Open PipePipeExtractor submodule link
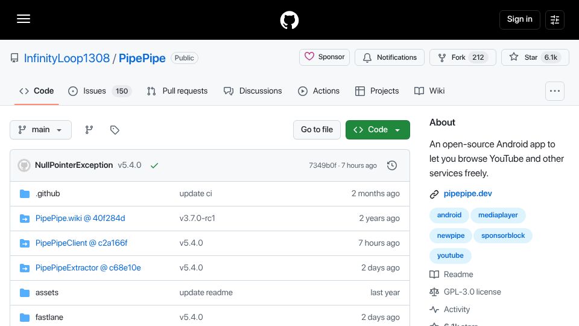This screenshot has height=326, width=579. pyautogui.click(x=88, y=268)
